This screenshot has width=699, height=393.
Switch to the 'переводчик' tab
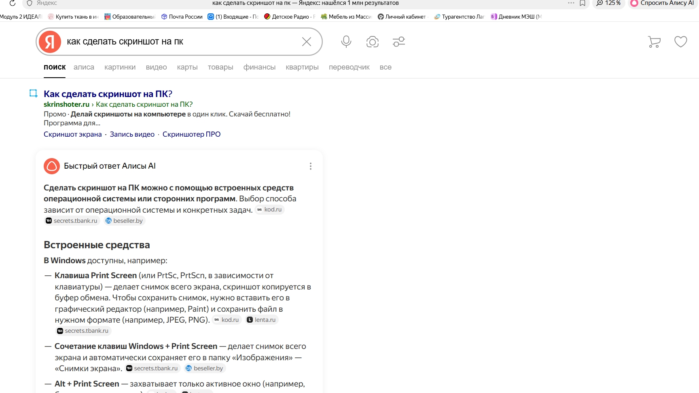[x=349, y=67]
